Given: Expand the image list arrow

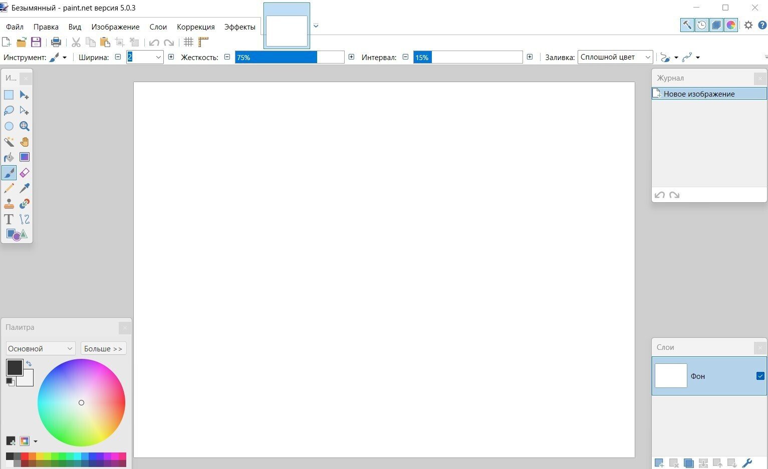Looking at the screenshot, I should click(x=316, y=26).
